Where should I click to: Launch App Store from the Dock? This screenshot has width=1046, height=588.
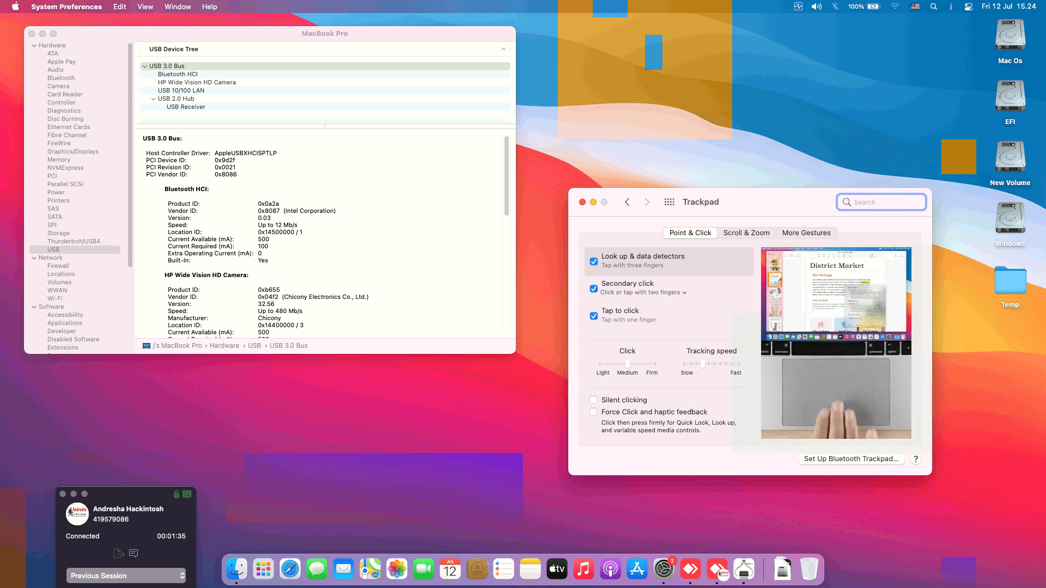pos(637,569)
